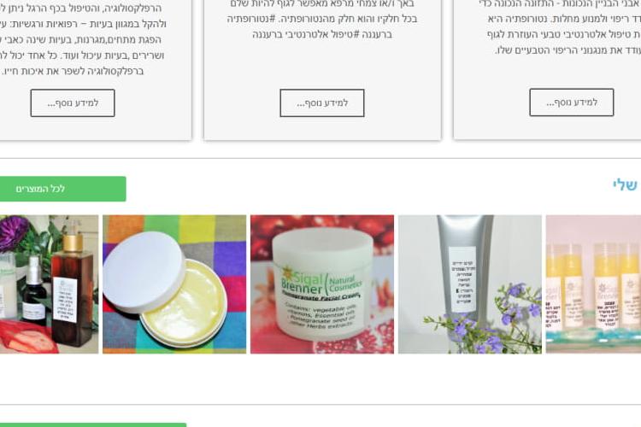Image resolution: width=641 pixels, height=427 pixels.
Task: Open the yellow lip balm sticks product
Action: pyautogui.click(x=593, y=284)
